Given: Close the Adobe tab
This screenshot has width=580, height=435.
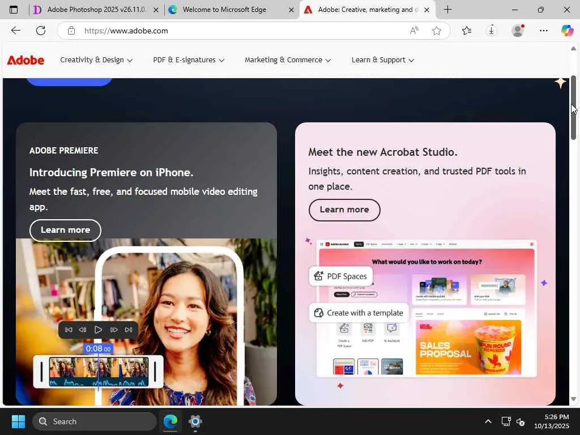Looking at the screenshot, I should 427,10.
